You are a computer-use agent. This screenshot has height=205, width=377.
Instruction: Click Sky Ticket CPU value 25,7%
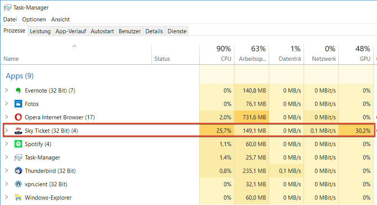point(224,131)
